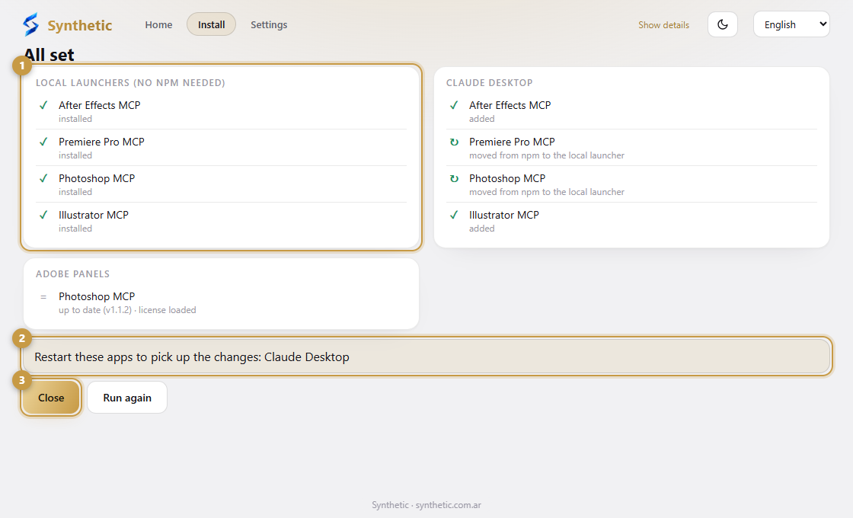Select the Premiere Pro MCP local launcher row
Screen dimensions: 853x518
[x=222, y=148]
